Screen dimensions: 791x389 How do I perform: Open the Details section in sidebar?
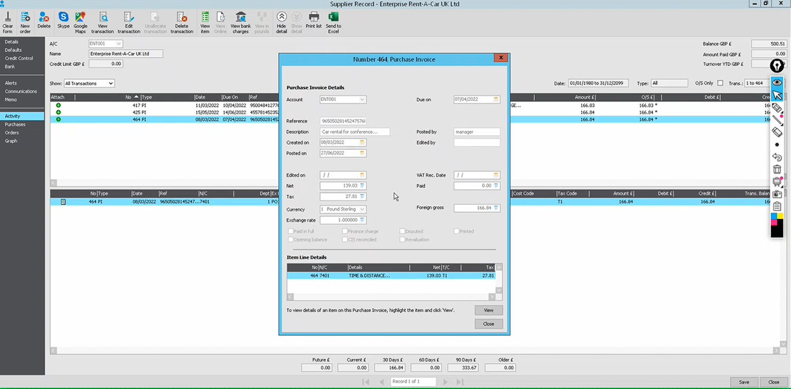(12, 42)
